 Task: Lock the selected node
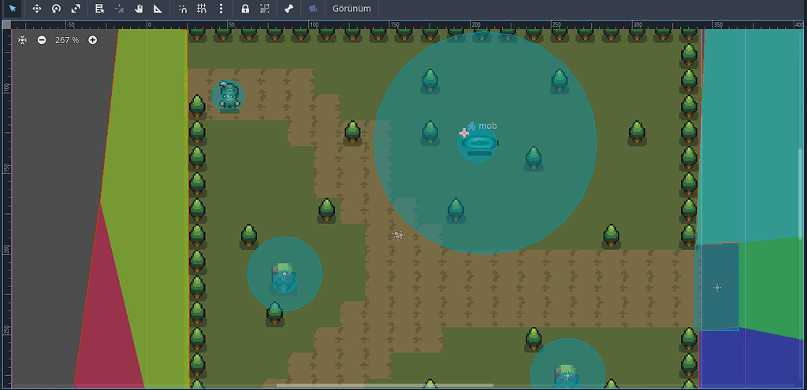pyautogui.click(x=246, y=9)
